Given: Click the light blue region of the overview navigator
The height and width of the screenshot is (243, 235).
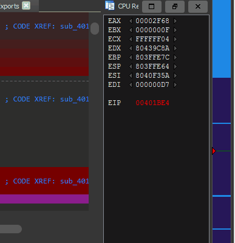Looking at the screenshot, I should tap(222, 38).
